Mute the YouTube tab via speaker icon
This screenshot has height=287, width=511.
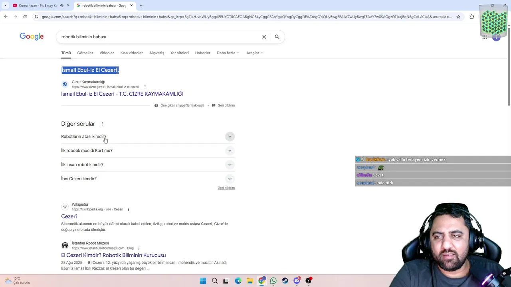tap(61, 6)
